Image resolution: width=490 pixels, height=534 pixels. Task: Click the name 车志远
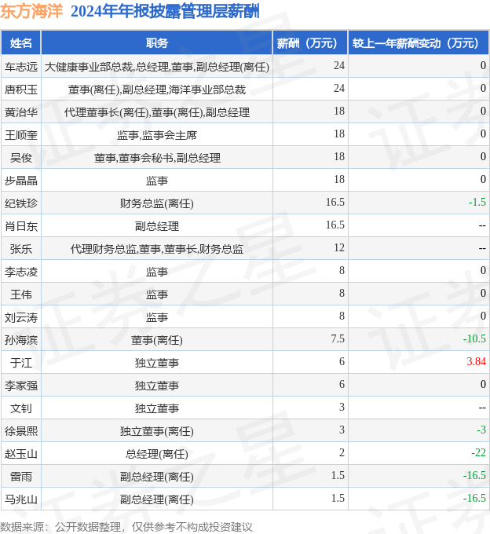pyautogui.click(x=20, y=67)
